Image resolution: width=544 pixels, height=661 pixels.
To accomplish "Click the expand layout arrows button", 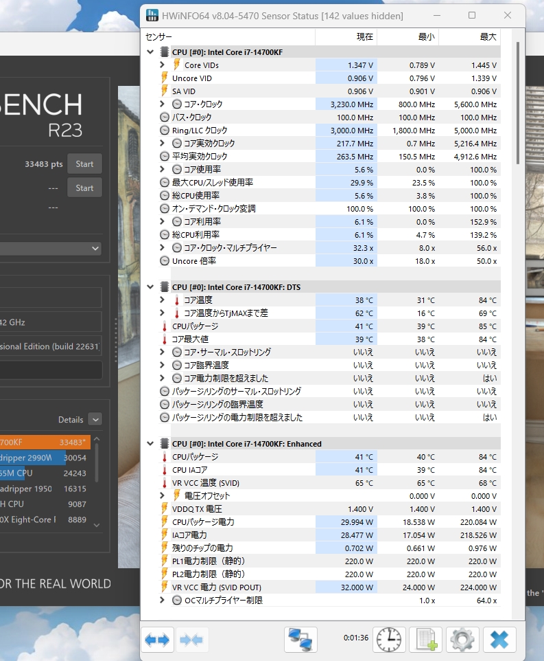I will (x=157, y=640).
